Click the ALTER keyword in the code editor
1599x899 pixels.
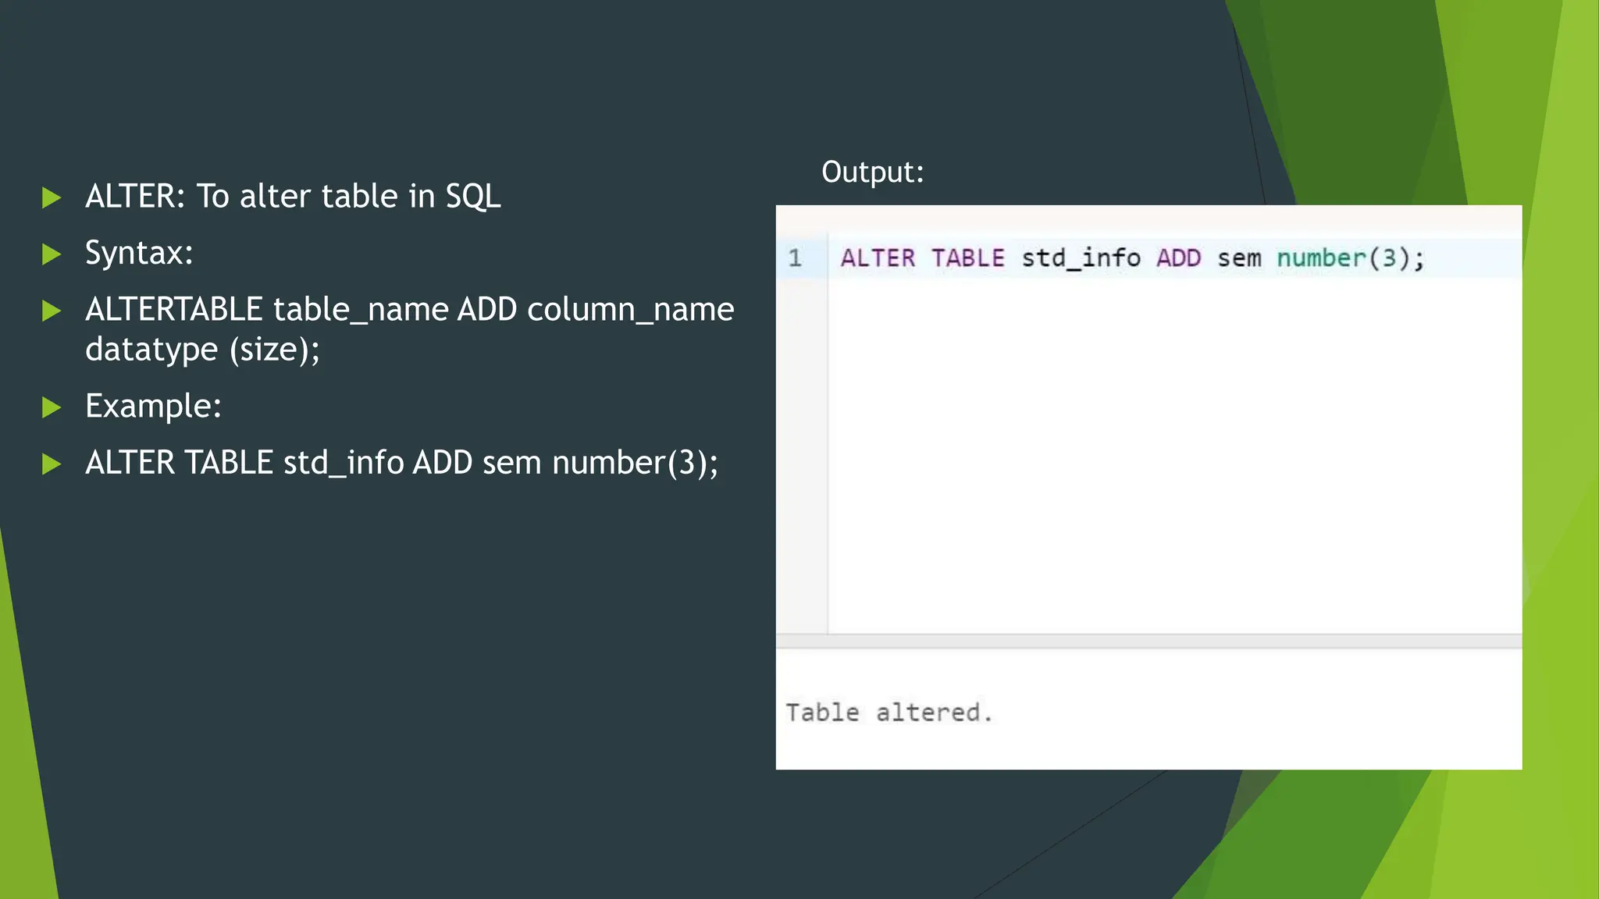pyautogui.click(x=878, y=258)
